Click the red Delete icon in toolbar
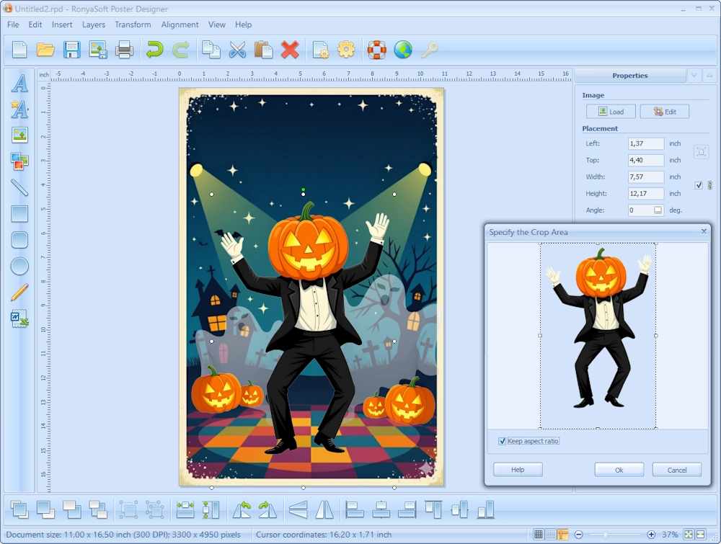 [290, 50]
